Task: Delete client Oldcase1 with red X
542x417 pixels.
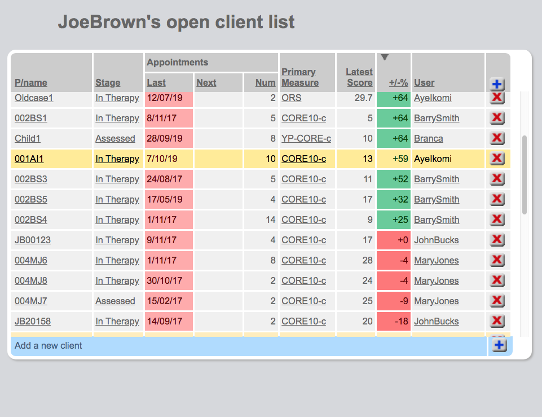Action: point(497,98)
